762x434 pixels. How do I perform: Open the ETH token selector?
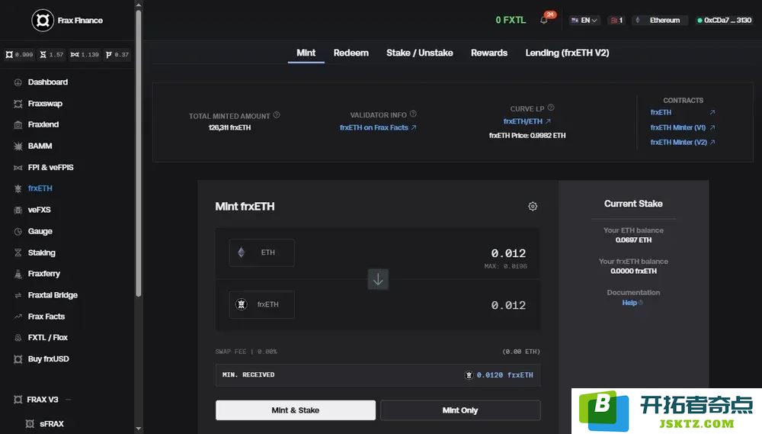261,252
